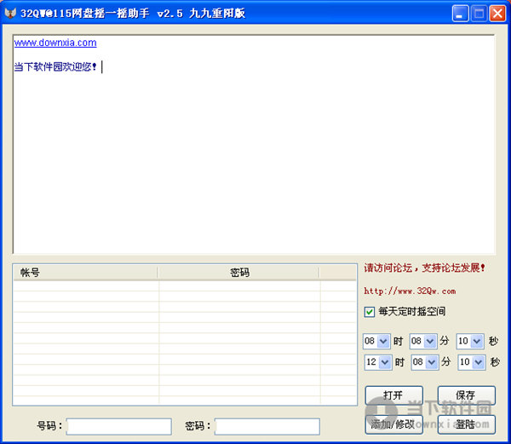Click the red text 请访问论坛,支持论坛发展!

[424, 268]
